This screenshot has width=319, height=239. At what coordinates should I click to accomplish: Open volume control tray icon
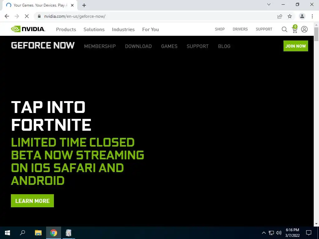279,233
